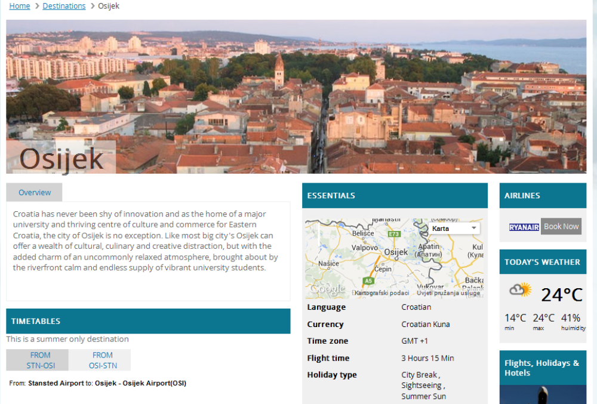Open the Destinations breadcrumb link

click(64, 6)
